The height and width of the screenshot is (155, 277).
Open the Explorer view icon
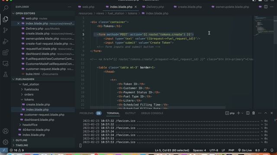pyautogui.click(x=6, y=19)
